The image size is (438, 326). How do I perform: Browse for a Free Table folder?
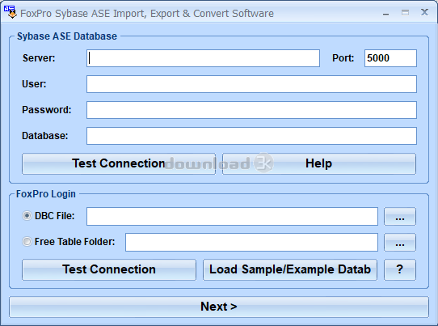coord(400,242)
